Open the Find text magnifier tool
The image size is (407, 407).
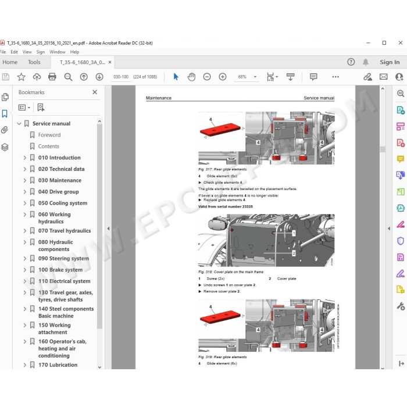(68, 77)
